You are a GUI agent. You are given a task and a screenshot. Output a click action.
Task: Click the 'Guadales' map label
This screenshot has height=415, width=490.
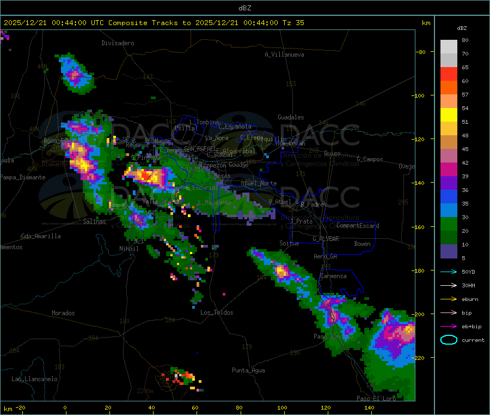(291, 117)
